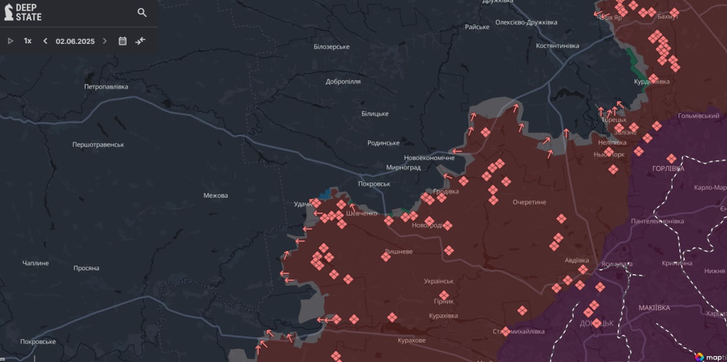The image size is (727, 362).
Task: Select the unit marker on Стармихайлівка label
Action: tap(506, 331)
